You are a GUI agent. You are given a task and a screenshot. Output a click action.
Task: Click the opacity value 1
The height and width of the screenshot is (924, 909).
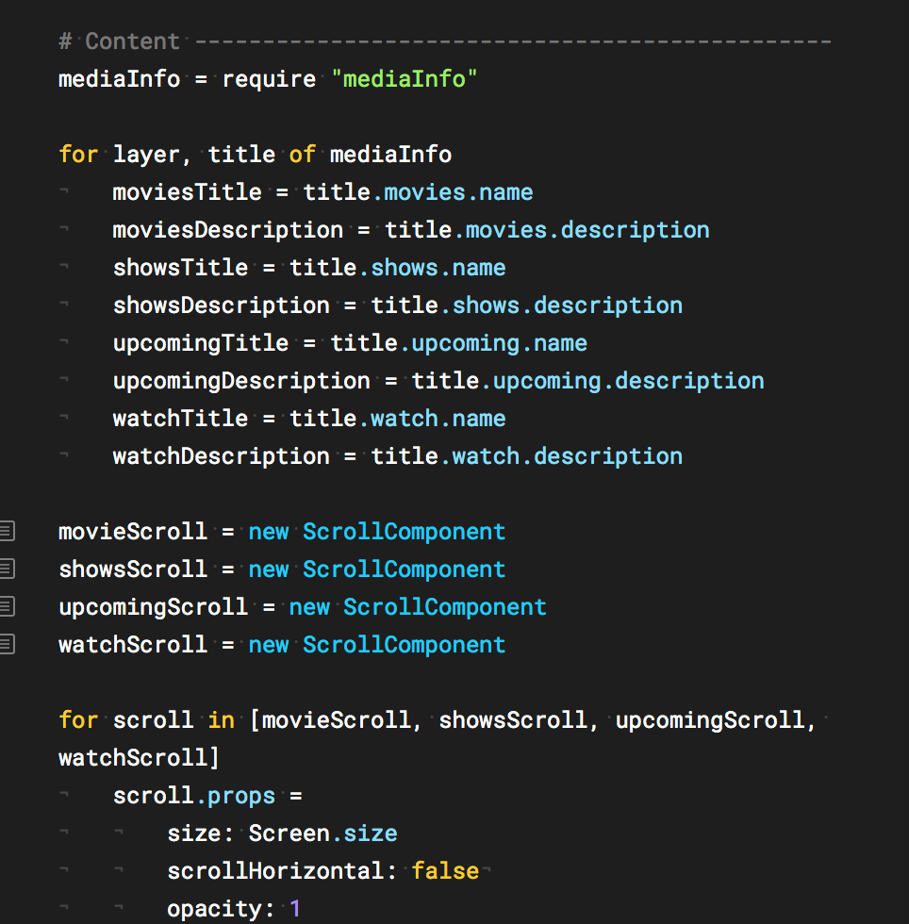coord(295,909)
